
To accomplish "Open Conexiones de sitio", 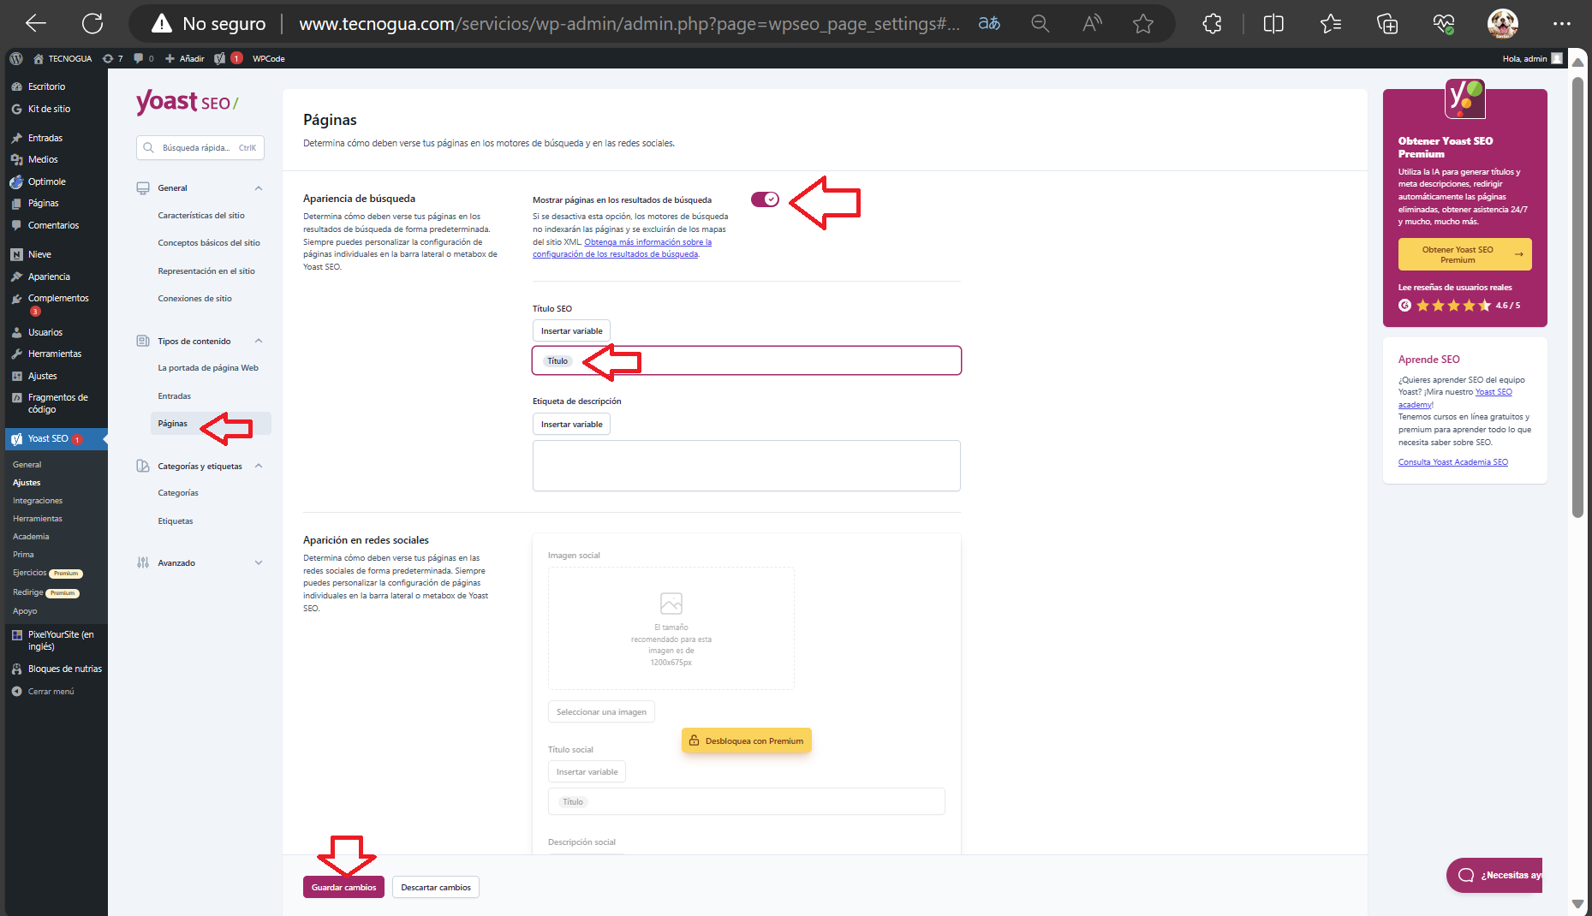I will click(194, 299).
